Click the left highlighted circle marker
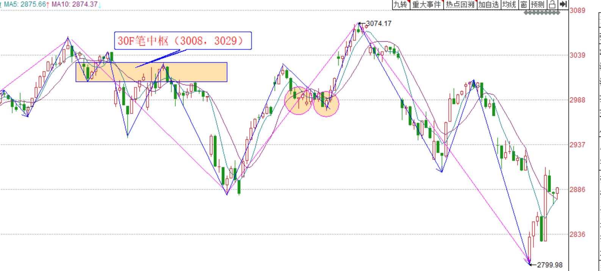This screenshot has height=271, width=601. pyautogui.click(x=298, y=101)
